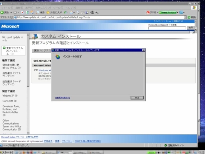Select 追加選択 (ソフトウェア) (9) link
The width and height of the screenshot is (205, 154).
[x=12, y=75]
